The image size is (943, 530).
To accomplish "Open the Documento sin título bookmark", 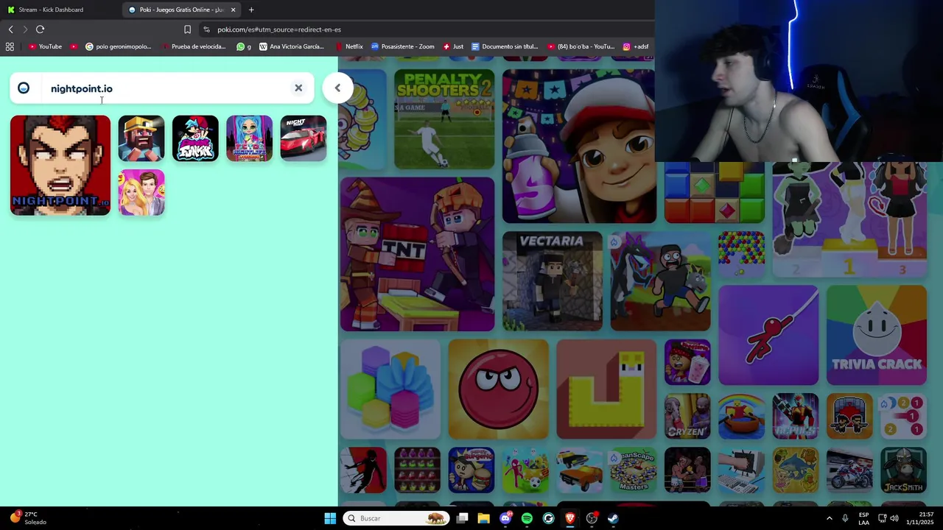I will 505,46.
